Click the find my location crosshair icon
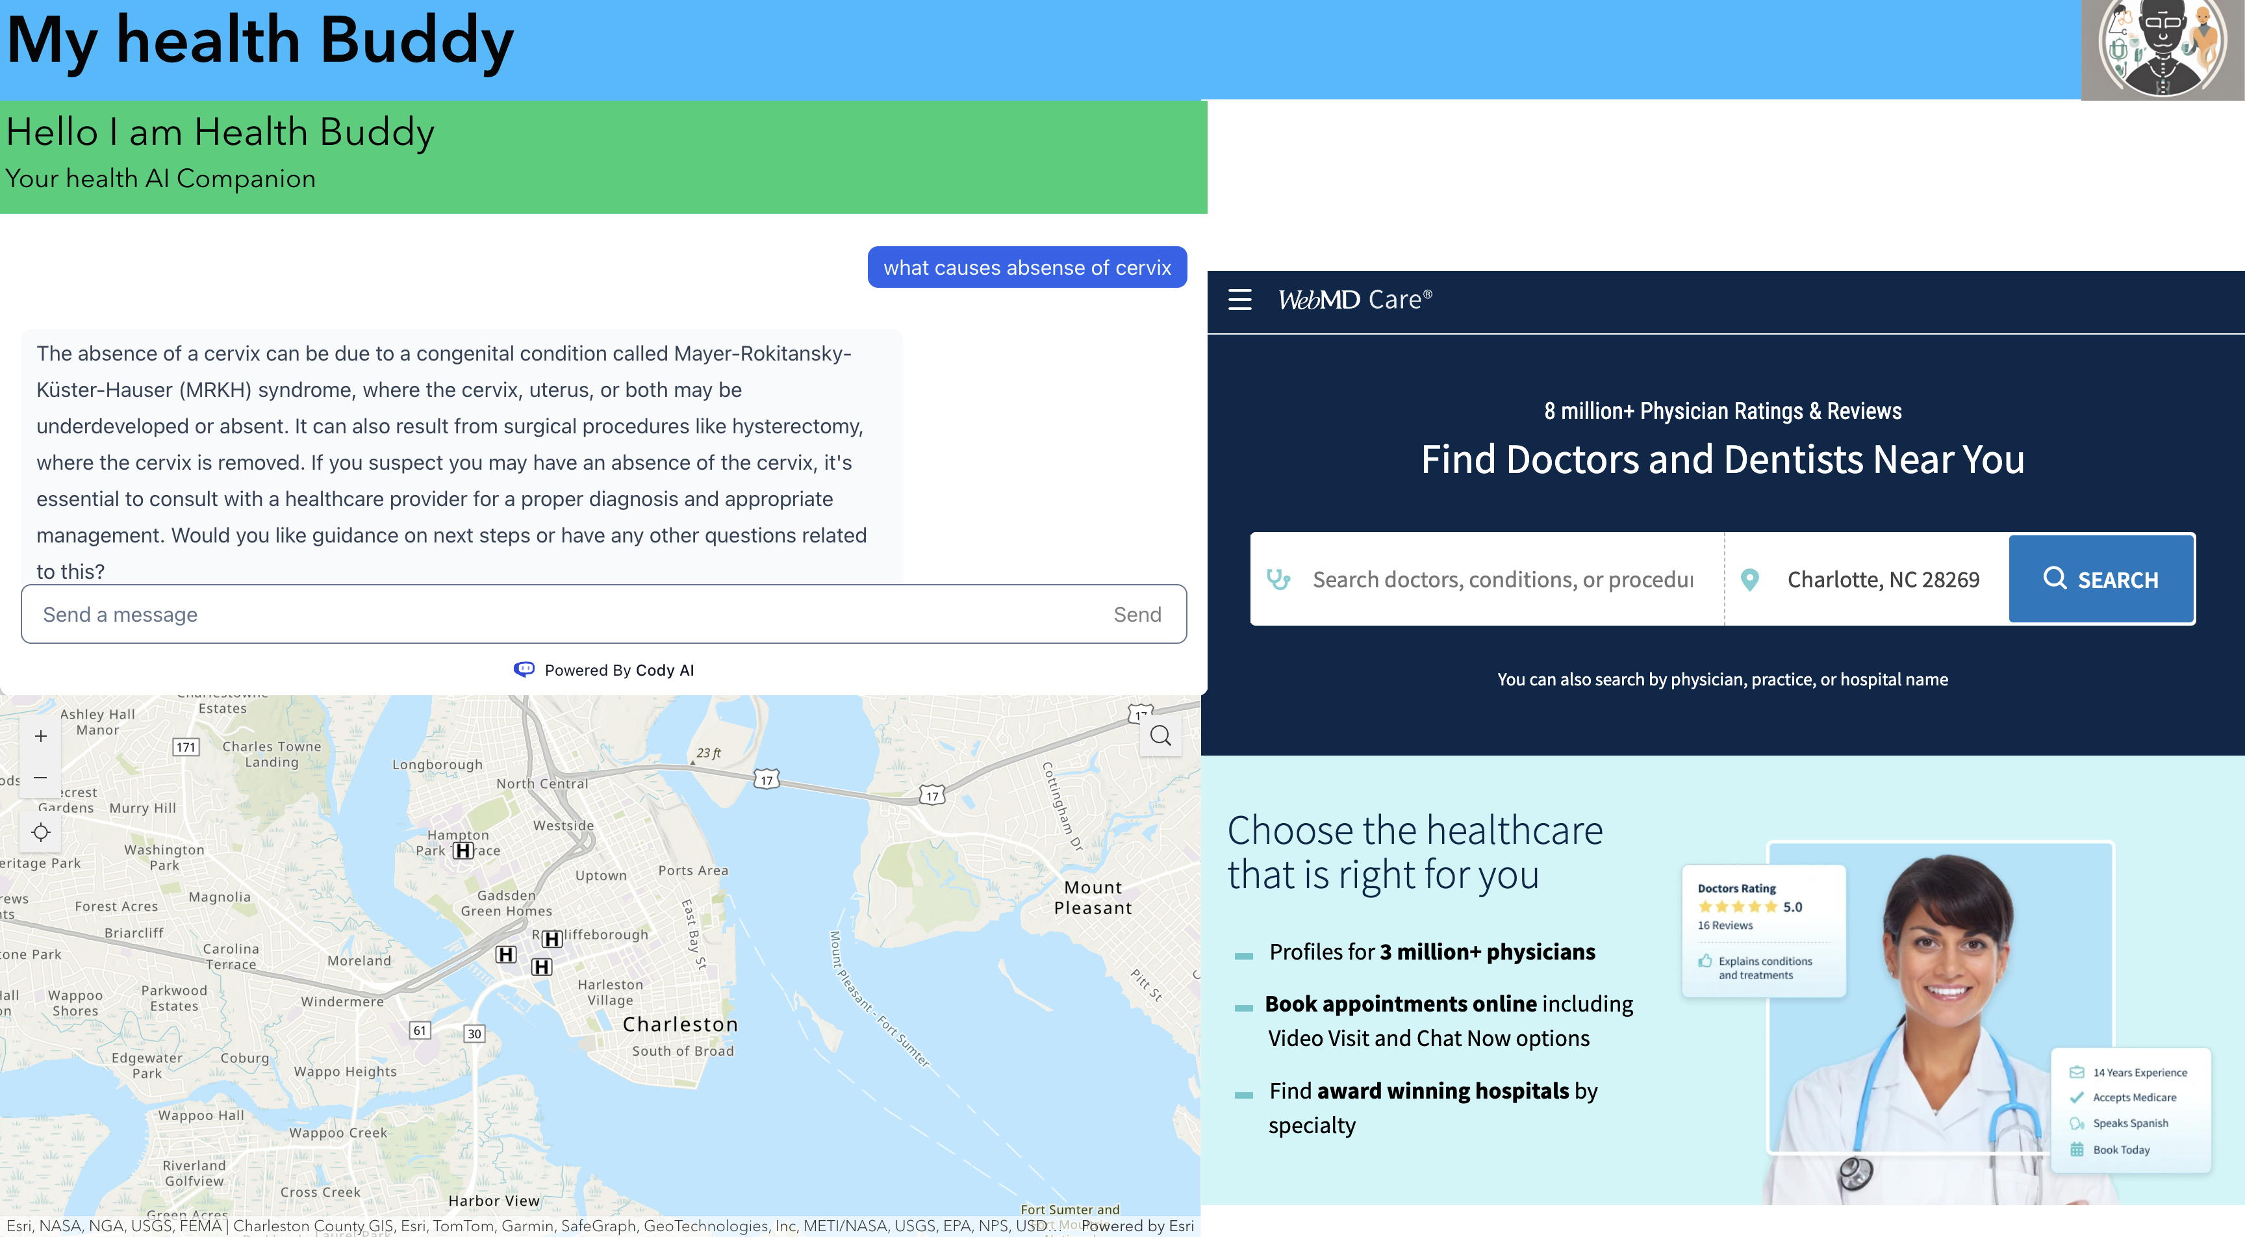Screen dimensions: 2245x1237 click(40, 832)
